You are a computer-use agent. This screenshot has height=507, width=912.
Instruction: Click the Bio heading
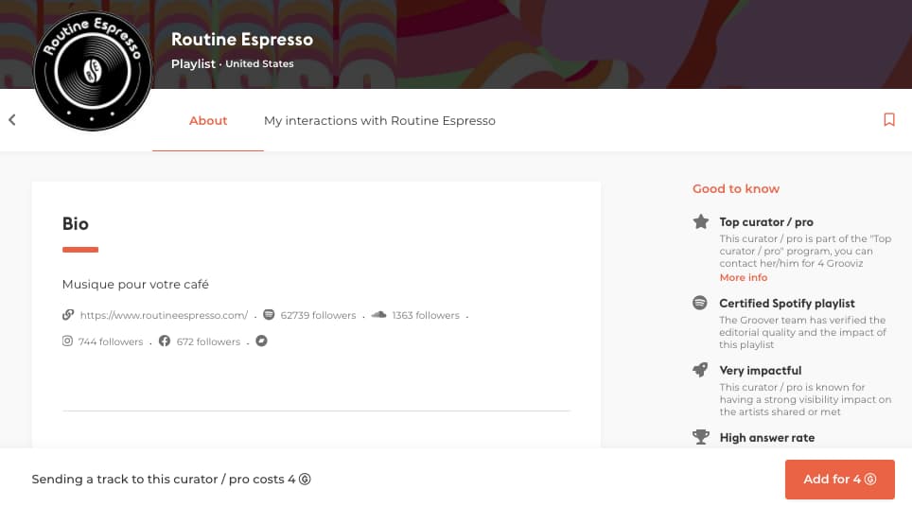76,224
